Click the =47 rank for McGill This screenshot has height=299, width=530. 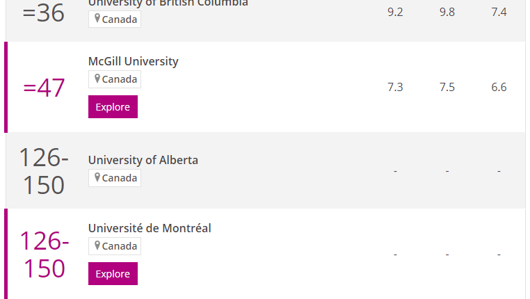click(44, 88)
